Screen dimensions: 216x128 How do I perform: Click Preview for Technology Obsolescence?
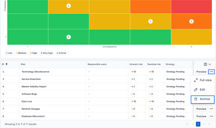[x=201, y=72]
